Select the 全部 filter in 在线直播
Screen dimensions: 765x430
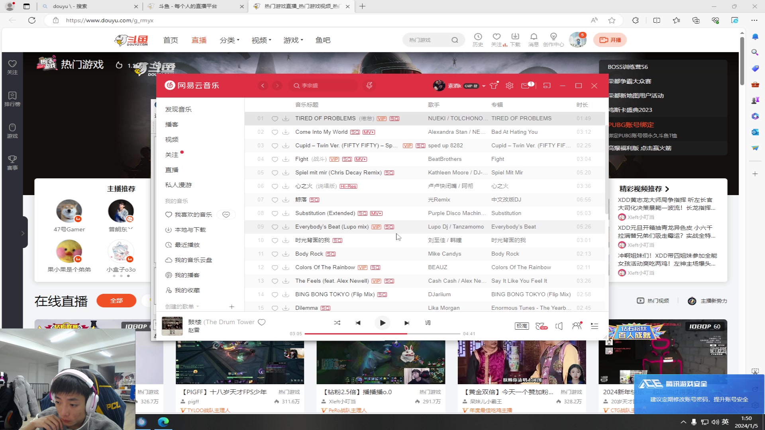pos(116,301)
